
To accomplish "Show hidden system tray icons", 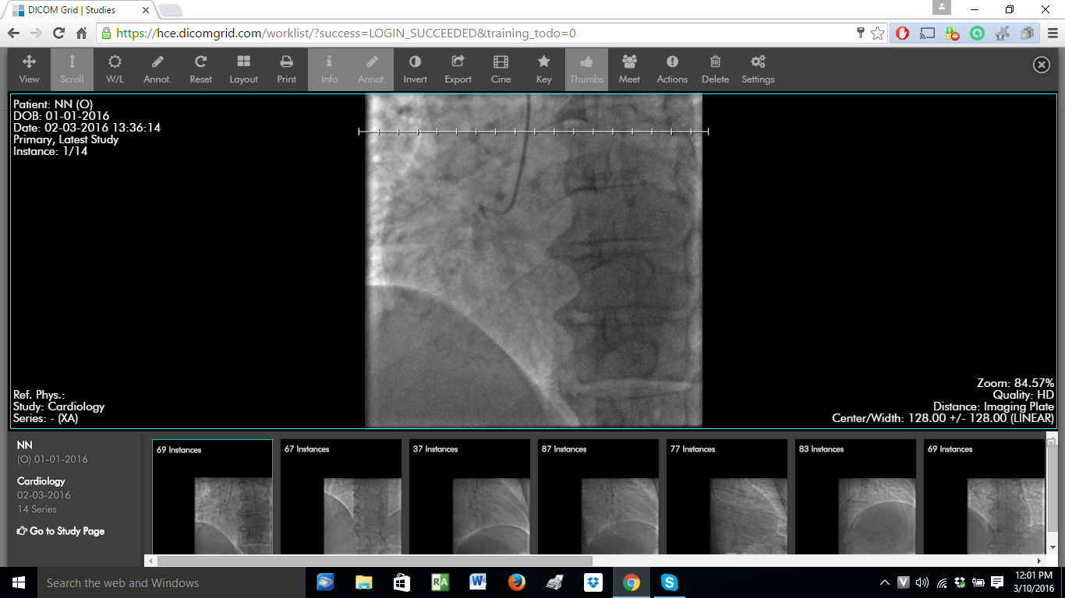I will pyautogui.click(x=884, y=582).
